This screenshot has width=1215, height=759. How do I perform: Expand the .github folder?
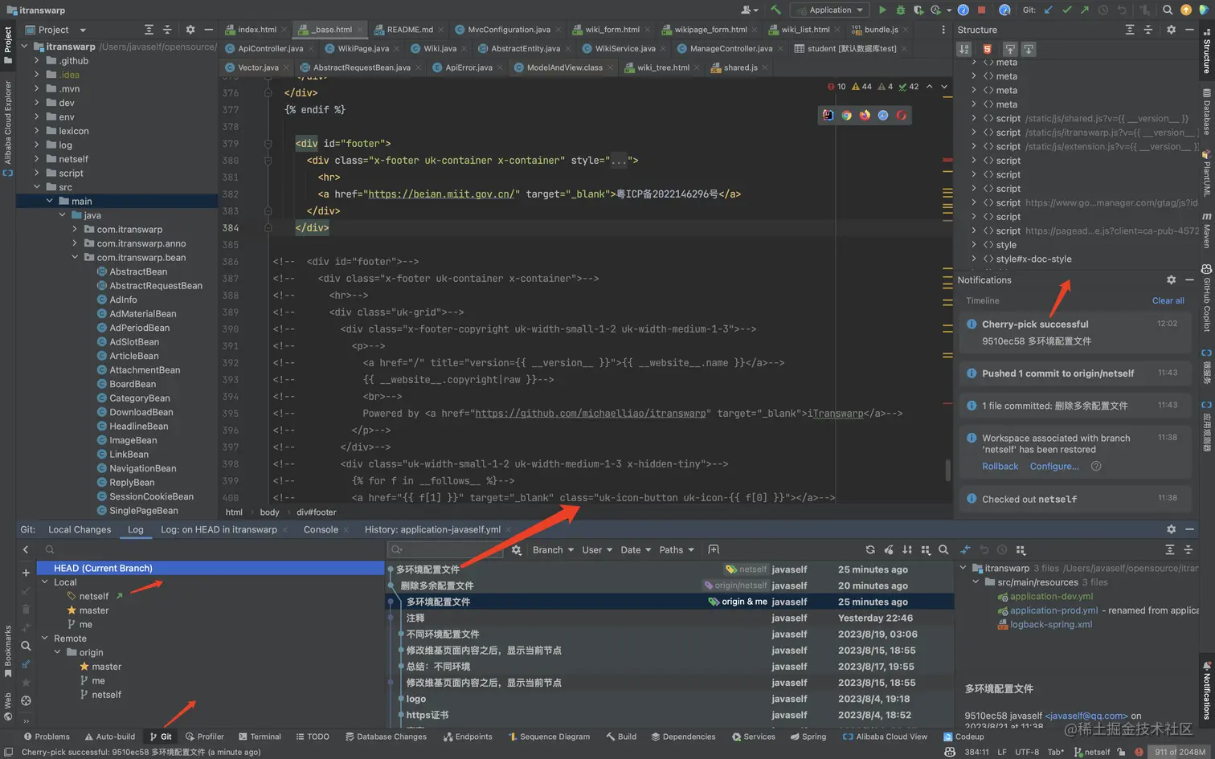(36, 61)
